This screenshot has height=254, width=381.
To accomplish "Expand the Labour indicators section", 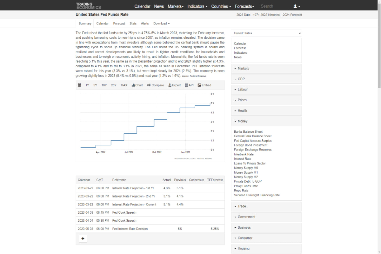I will click(266, 90).
